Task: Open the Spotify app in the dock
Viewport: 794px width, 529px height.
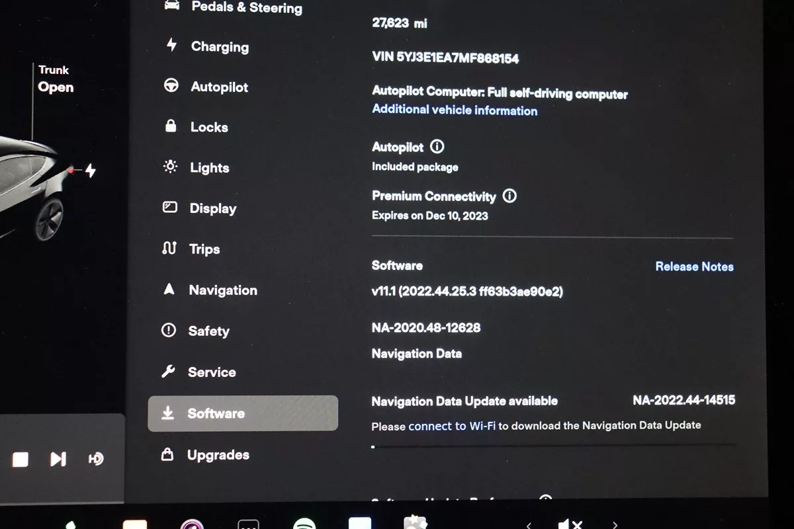Action: point(304,523)
